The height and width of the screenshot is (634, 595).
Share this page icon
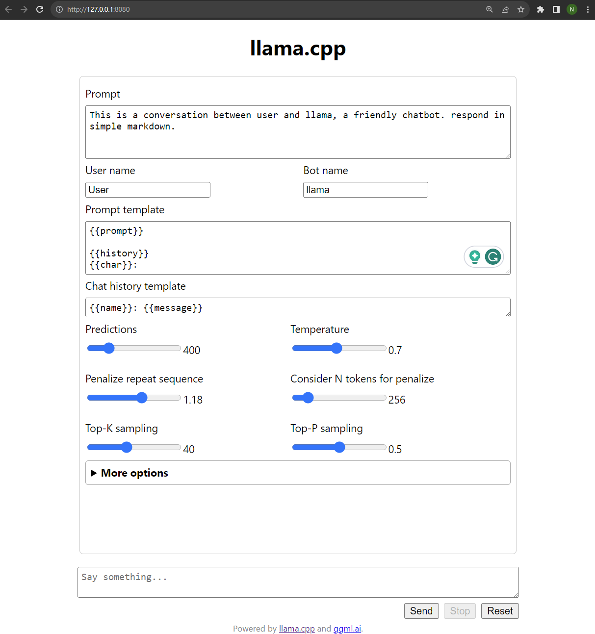[505, 9]
